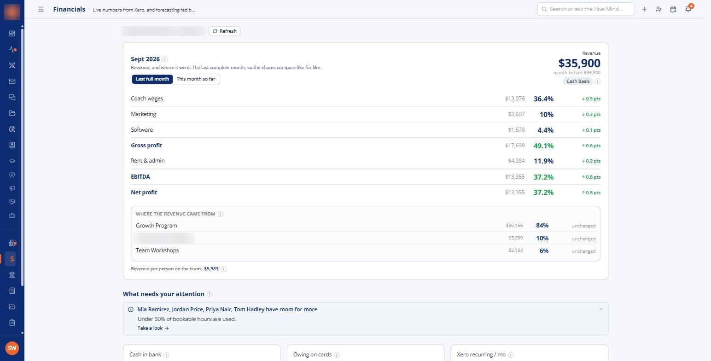Collapse the room-for-more attention card chevron
711x361 pixels.
tap(600, 309)
